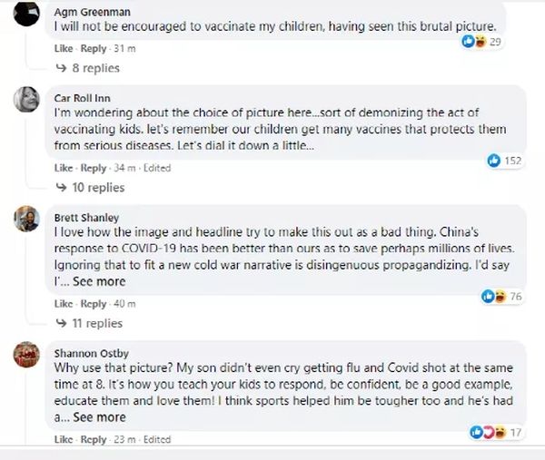
Task: Expand 8 replies under Agm Greenman
Action: (x=93, y=69)
